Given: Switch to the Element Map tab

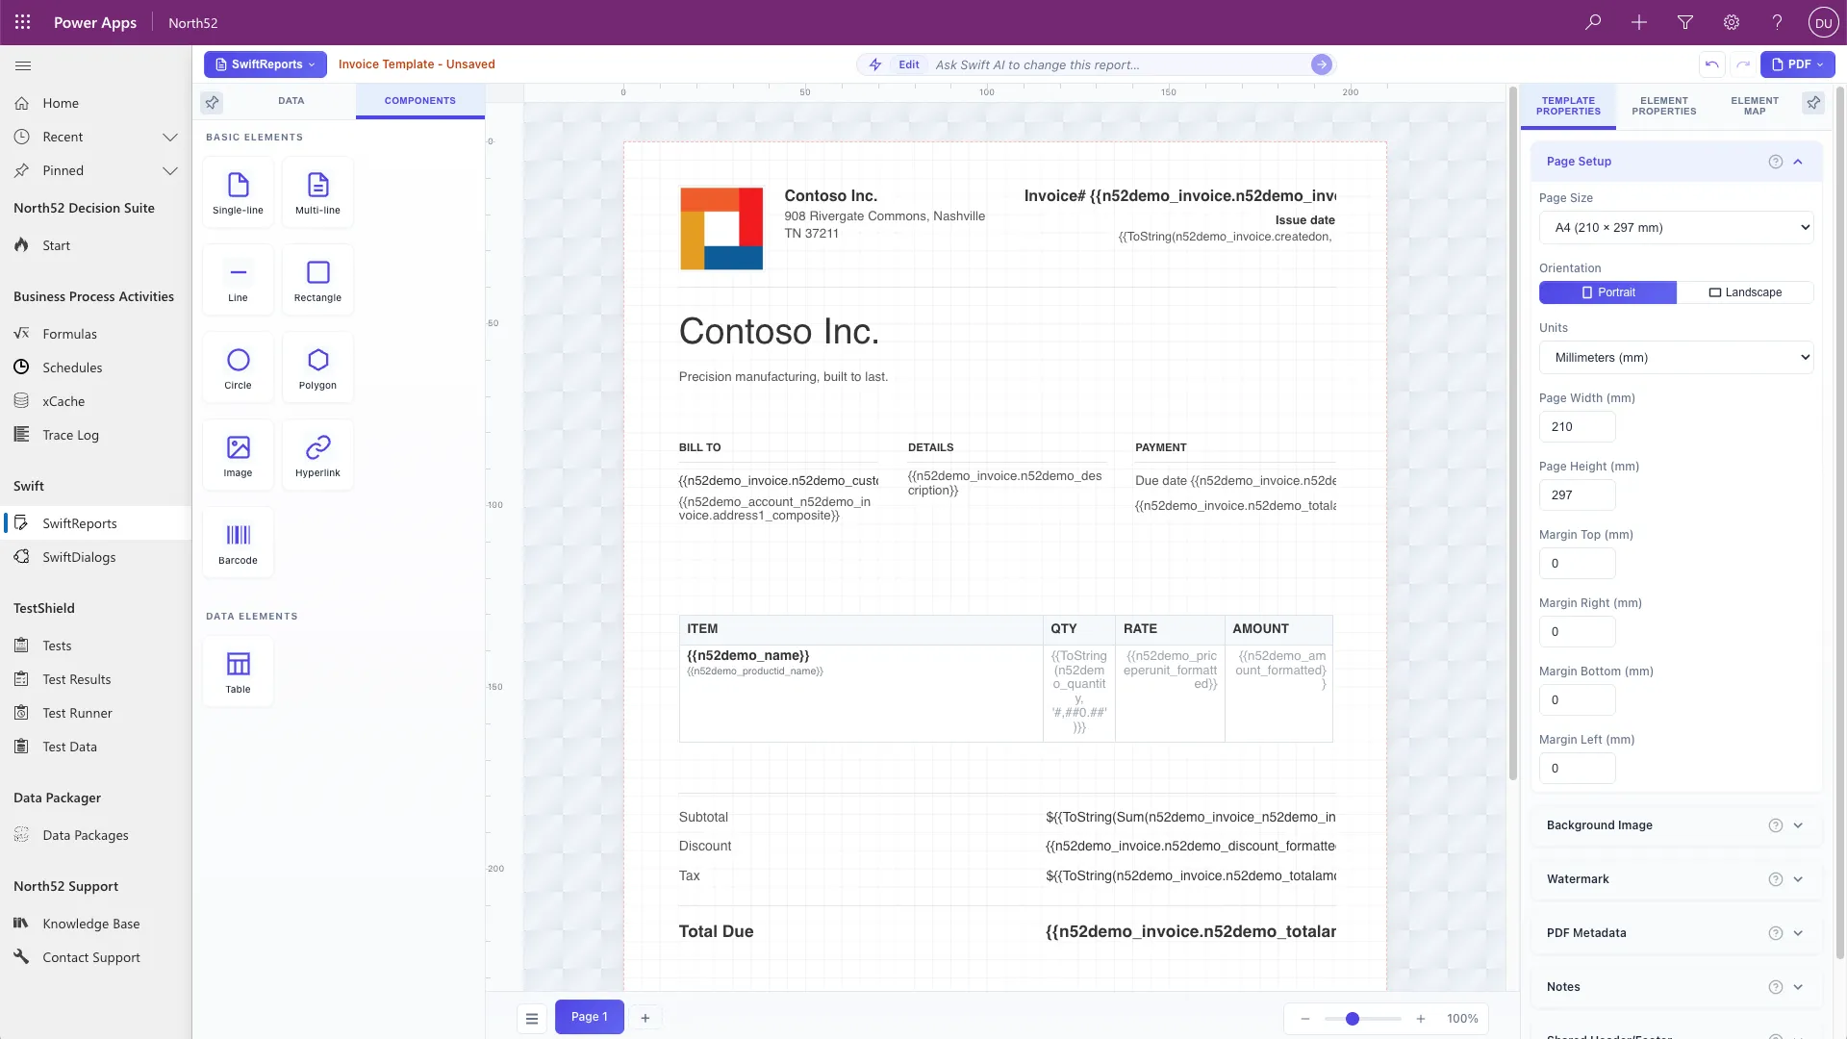Looking at the screenshot, I should point(1755,106).
